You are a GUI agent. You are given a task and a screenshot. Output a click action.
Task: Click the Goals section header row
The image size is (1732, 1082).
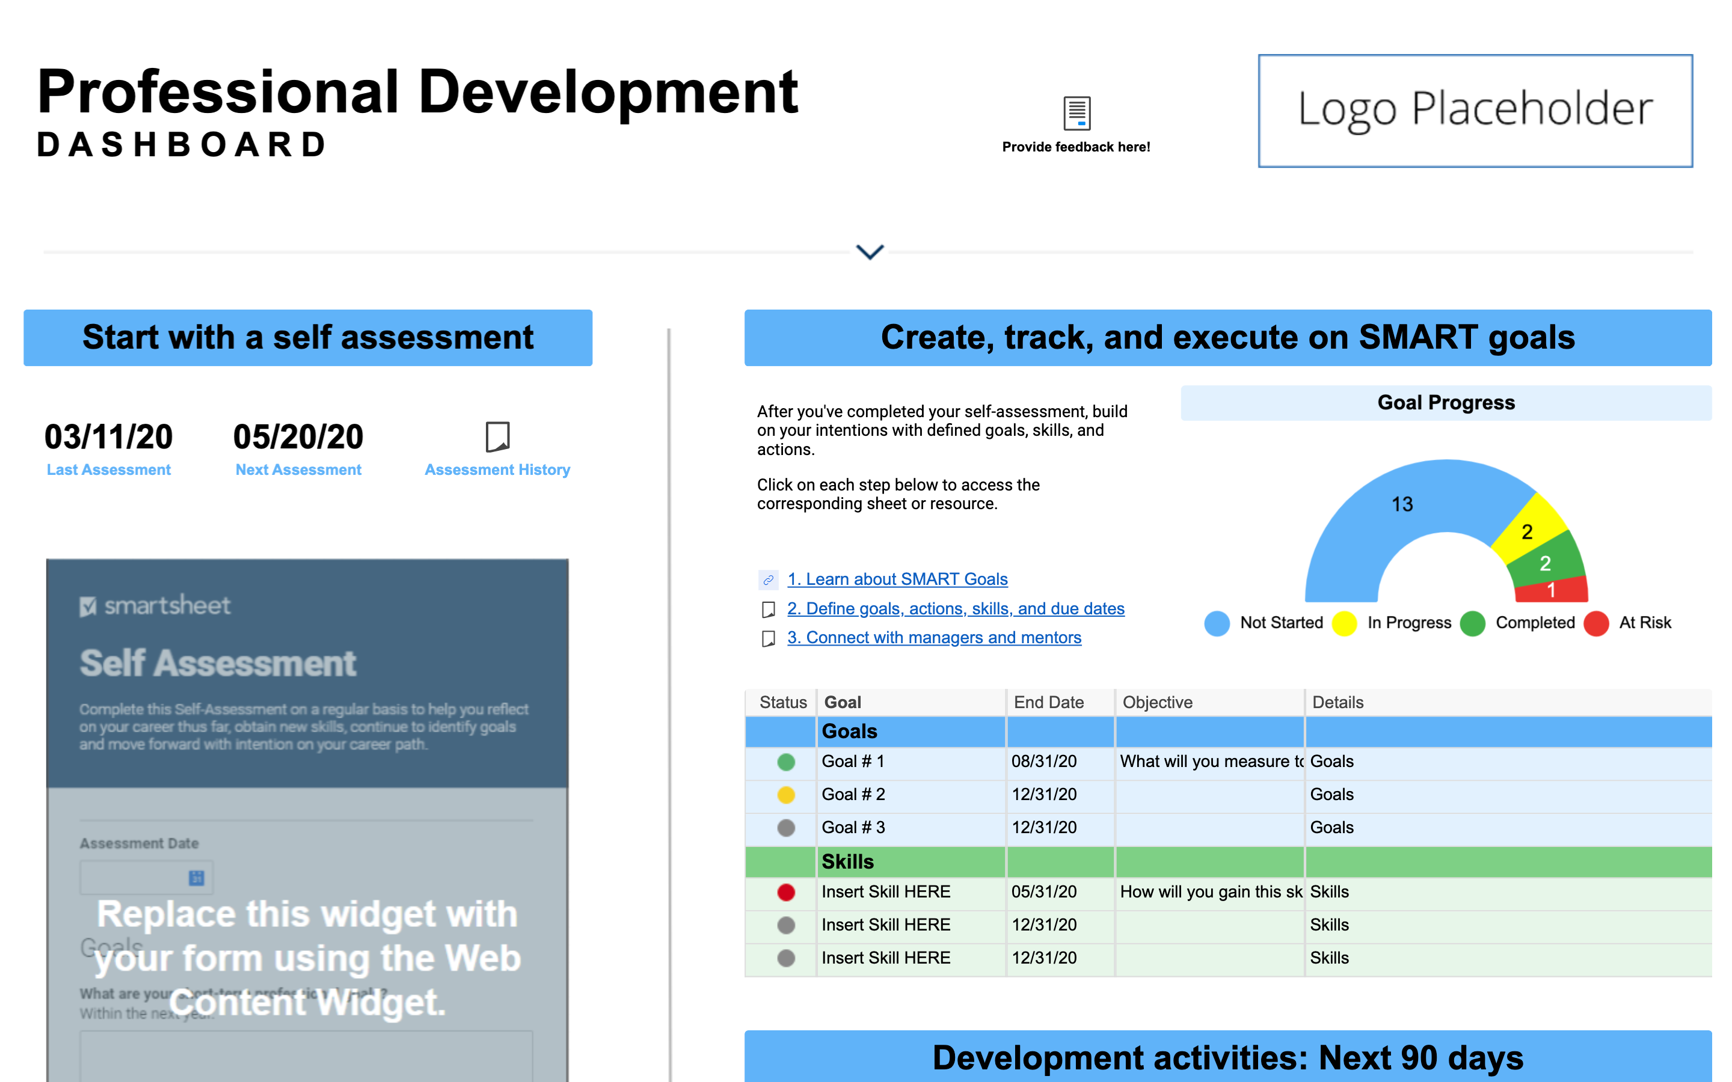pos(849,732)
